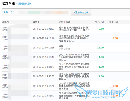Screen dimensions: 130x101
Task: Select date 2014-07-21 16:48:17
Action: 43,57
